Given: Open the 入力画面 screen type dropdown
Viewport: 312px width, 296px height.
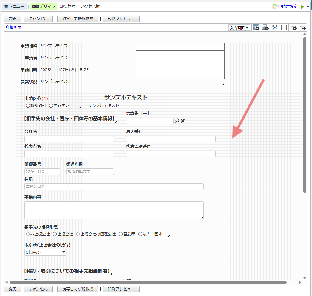Looking at the screenshot, I should click(x=239, y=28).
